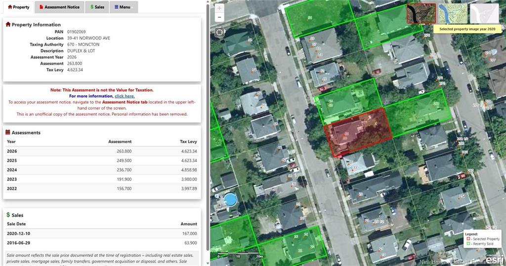Image resolution: width=506 pixels, height=266 pixels.
Task: Open the Property tab
Action: point(18,7)
